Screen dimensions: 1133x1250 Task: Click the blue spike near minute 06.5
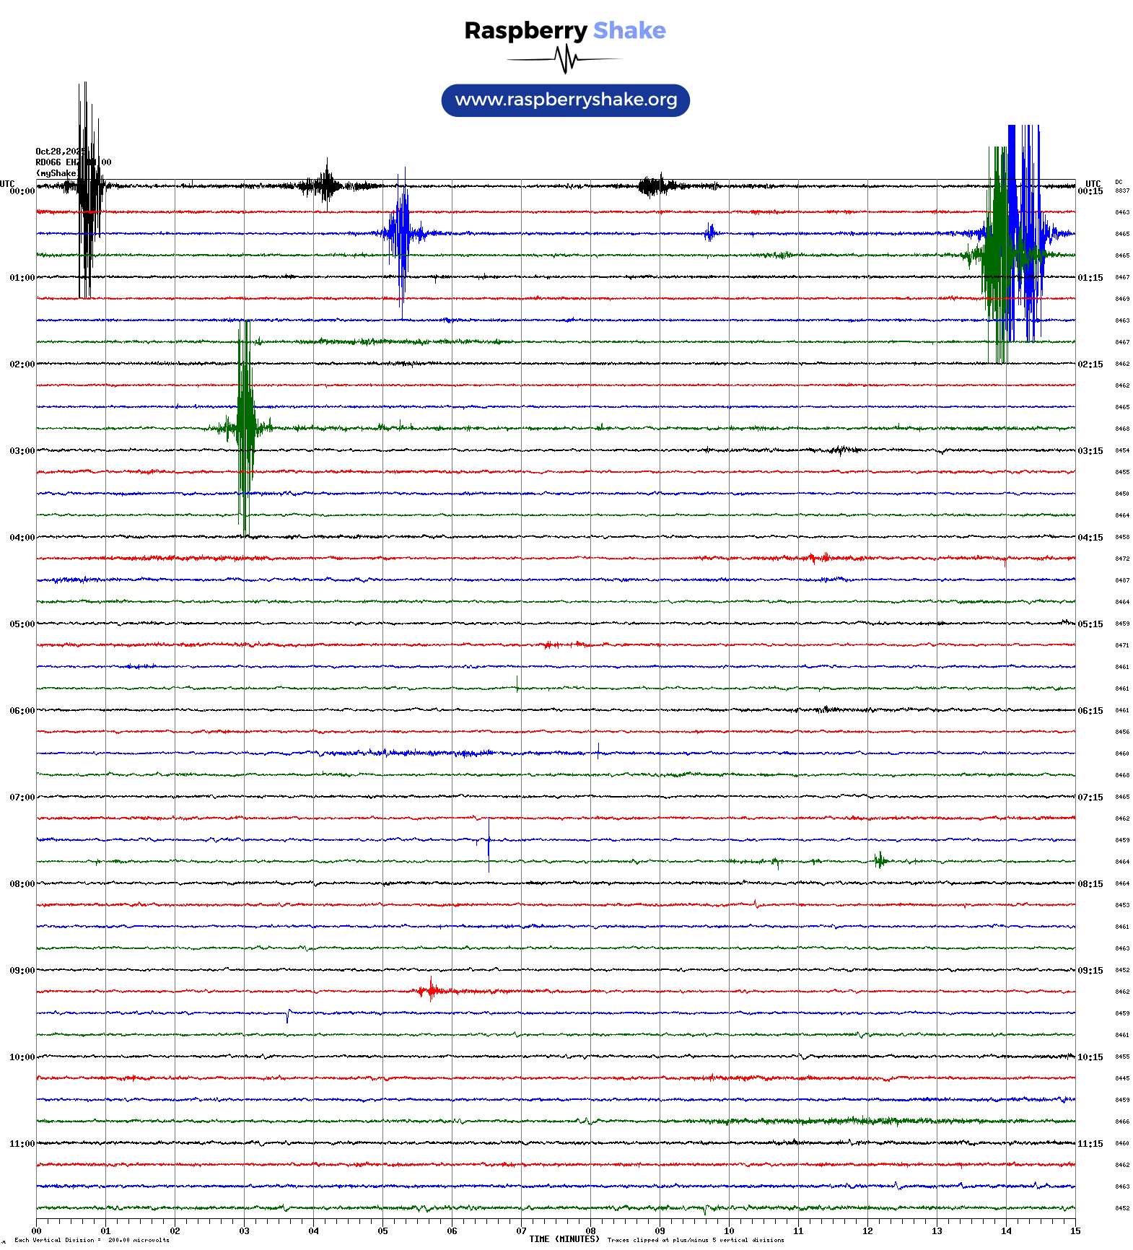[489, 843]
